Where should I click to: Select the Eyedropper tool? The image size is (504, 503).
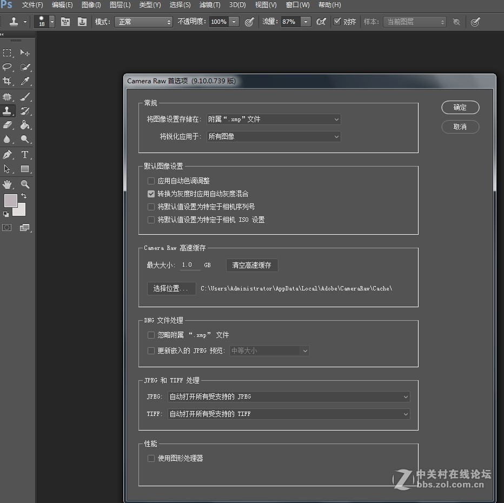(x=25, y=81)
